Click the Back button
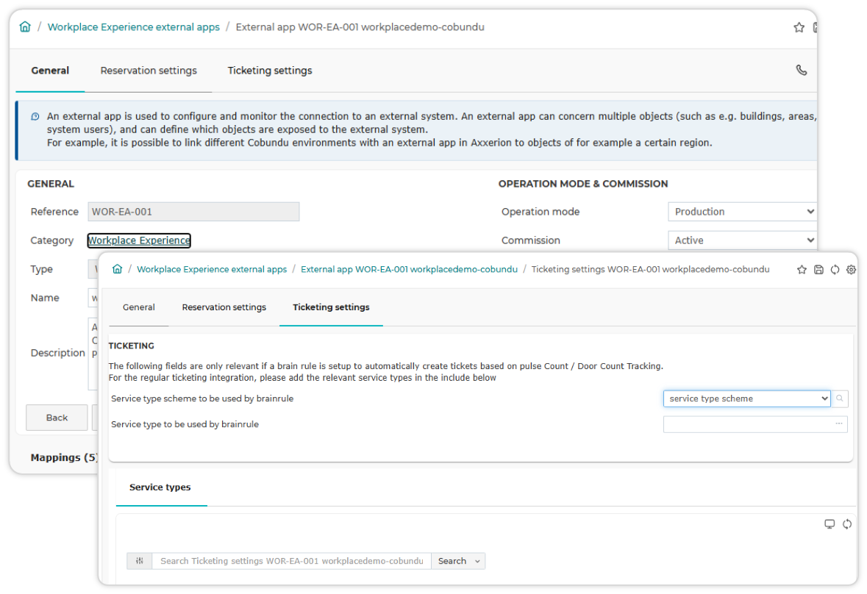867x594 pixels. (x=57, y=418)
